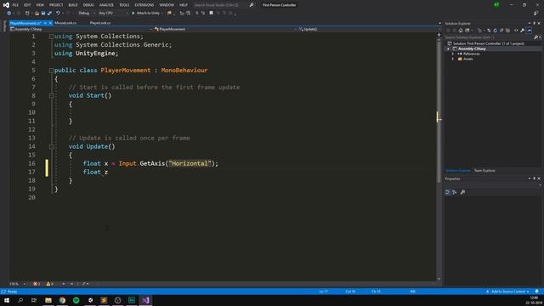
Task: Toggle Preview Selected Items in Solution Explorer
Action: (529, 31)
